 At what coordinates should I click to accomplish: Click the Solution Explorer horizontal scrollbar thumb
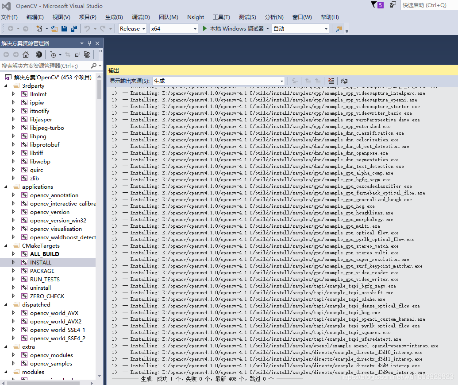coord(43,383)
